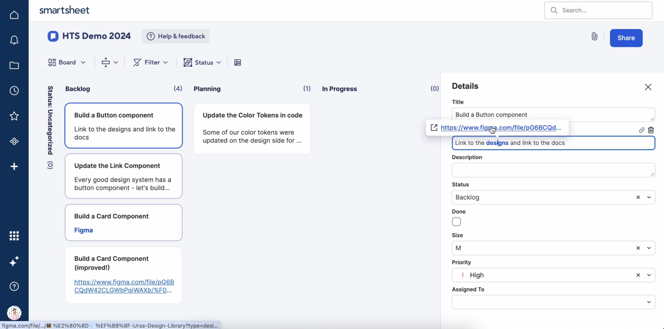
Task: Open the card layout options dropdown
Action: click(x=110, y=62)
